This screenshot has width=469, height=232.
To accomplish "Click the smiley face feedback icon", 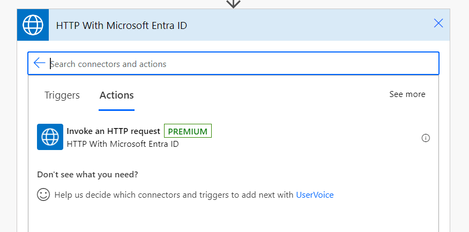I will 43,194.
